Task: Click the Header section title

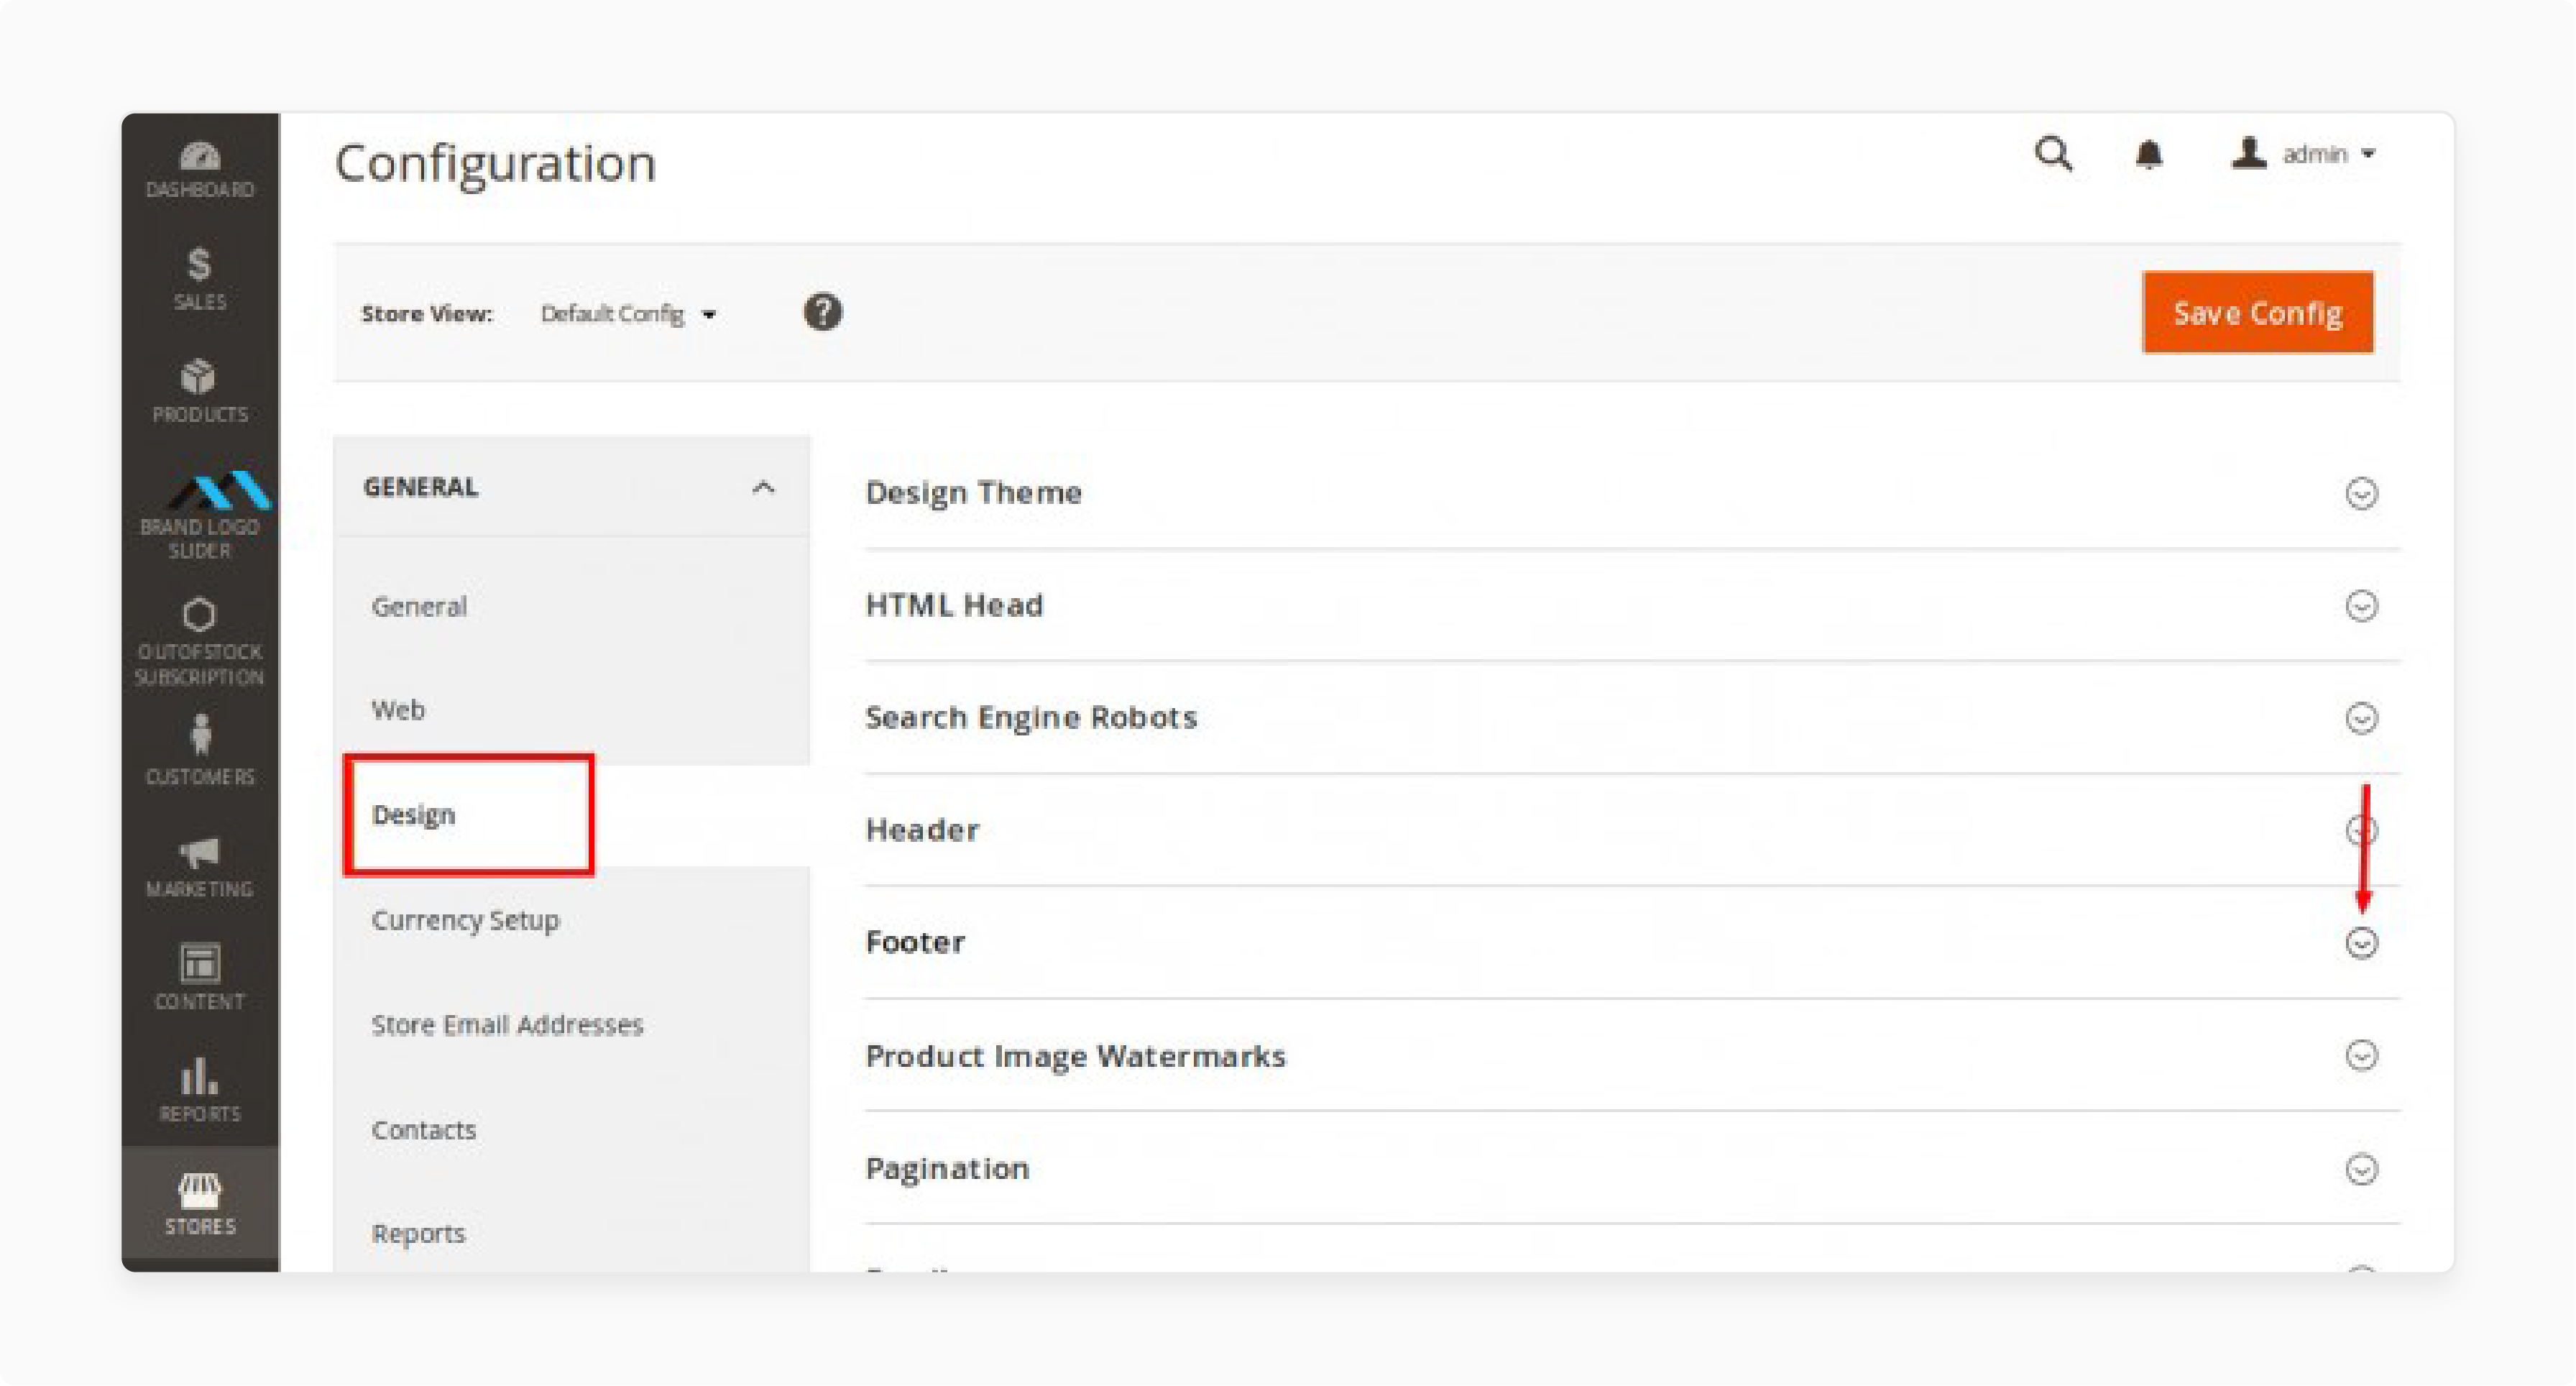Action: (922, 830)
